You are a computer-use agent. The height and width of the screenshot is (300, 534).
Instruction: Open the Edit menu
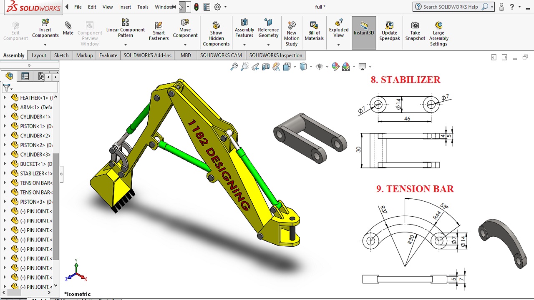[x=92, y=7]
